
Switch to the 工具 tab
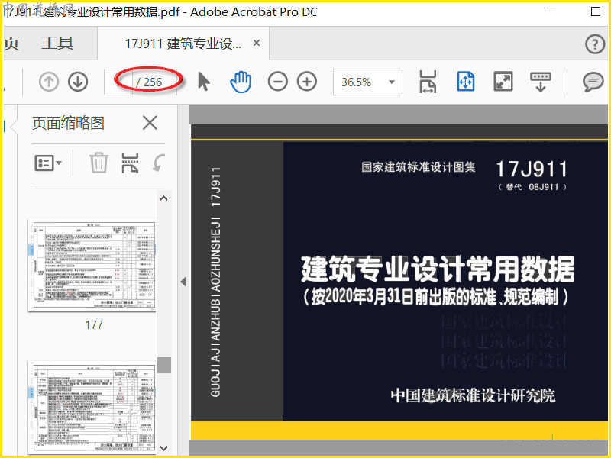pyautogui.click(x=57, y=43)
